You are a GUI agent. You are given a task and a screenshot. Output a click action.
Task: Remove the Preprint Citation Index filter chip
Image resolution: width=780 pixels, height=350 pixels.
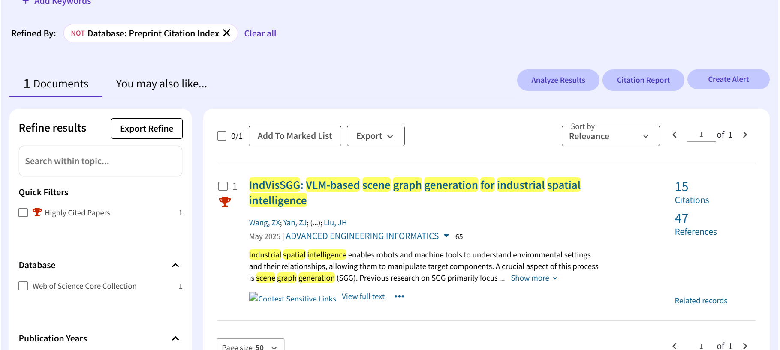227,33
